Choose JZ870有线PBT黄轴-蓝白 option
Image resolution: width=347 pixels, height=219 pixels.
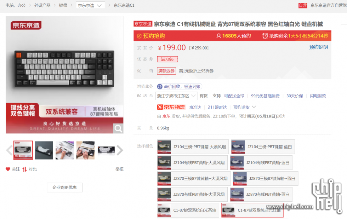261,195
